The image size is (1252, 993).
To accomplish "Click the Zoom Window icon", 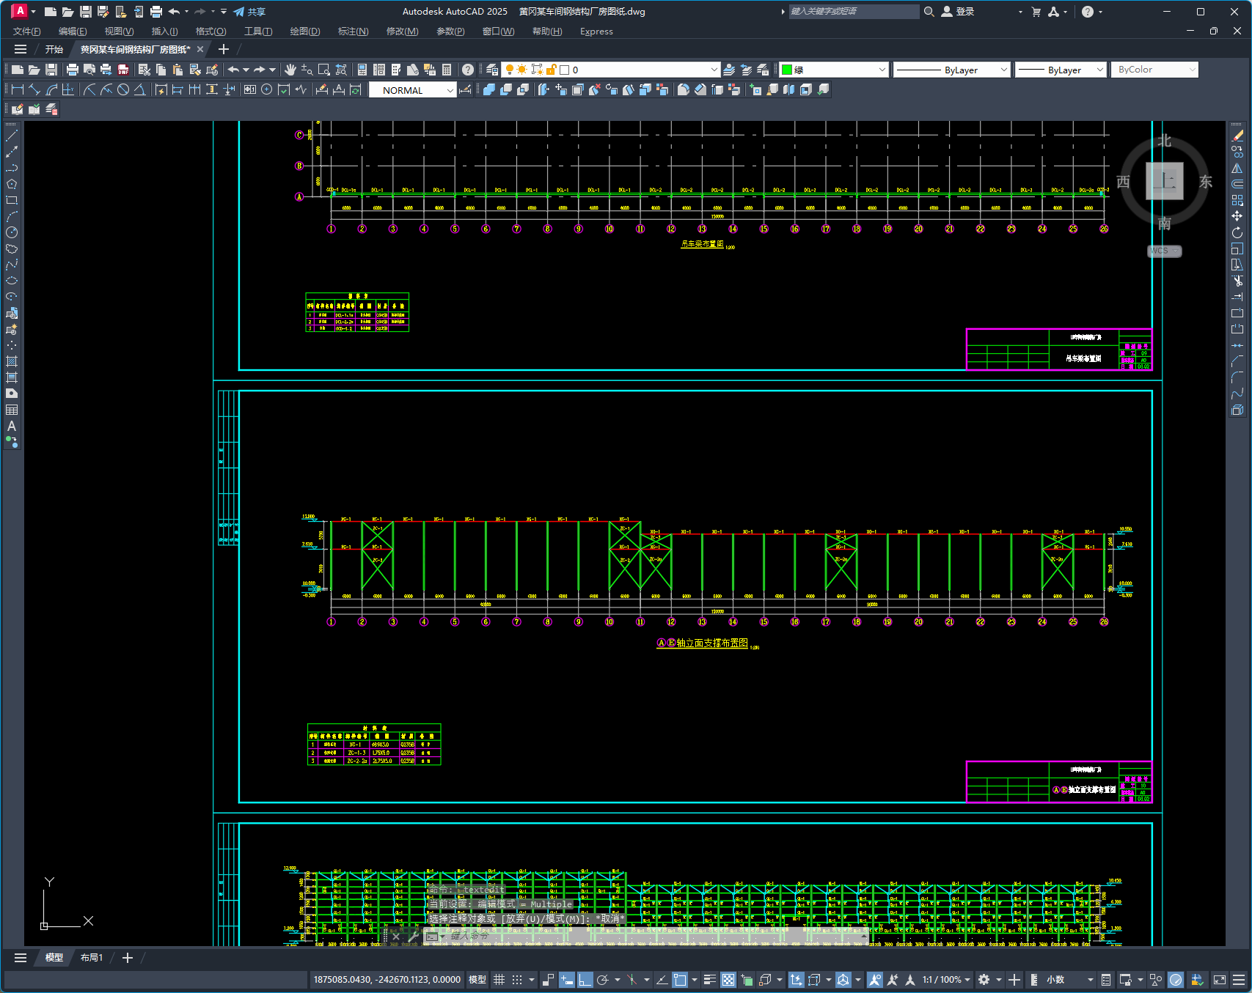I will [x=324, y=70].
